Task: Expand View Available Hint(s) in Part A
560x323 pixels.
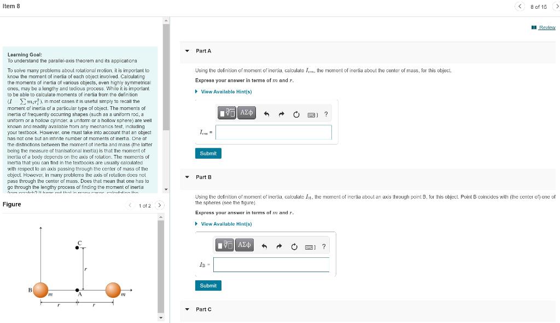Action: (x=225, y=91)
